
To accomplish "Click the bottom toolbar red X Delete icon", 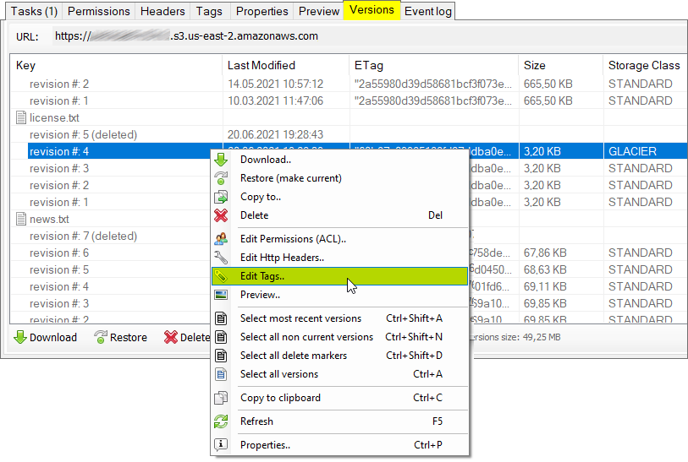I will [x=171, y=337].
